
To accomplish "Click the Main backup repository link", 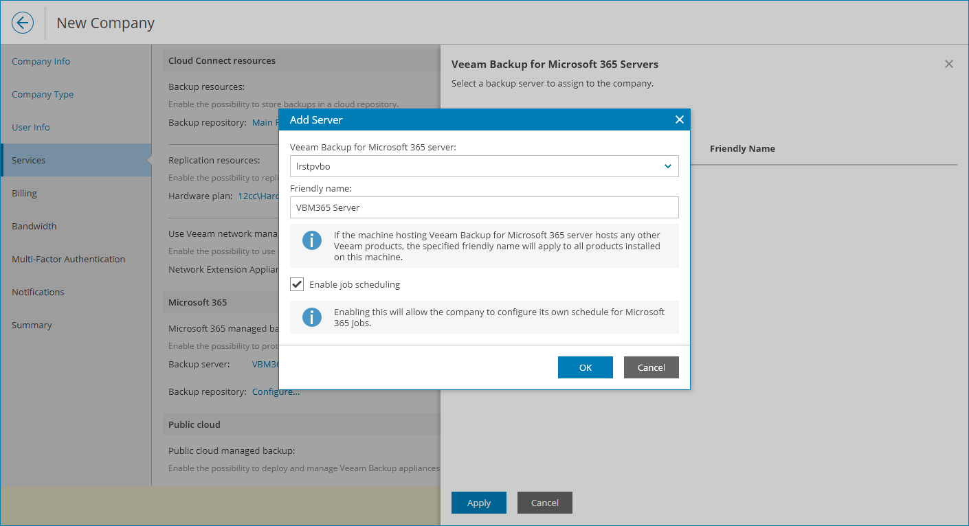I will (265, 122).
